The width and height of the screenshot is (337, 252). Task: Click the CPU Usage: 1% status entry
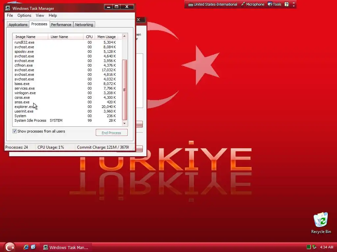pos(51,147)
